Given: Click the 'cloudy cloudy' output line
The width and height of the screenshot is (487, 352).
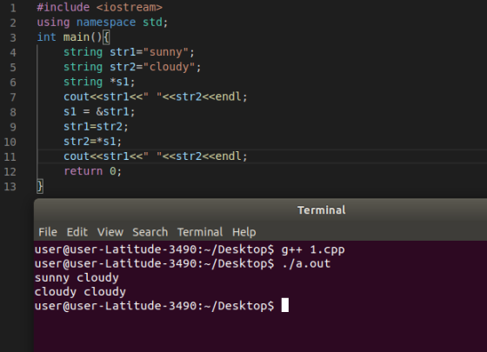Looking at the screenshot, I should pyautogui.click(x=80, y=291).
